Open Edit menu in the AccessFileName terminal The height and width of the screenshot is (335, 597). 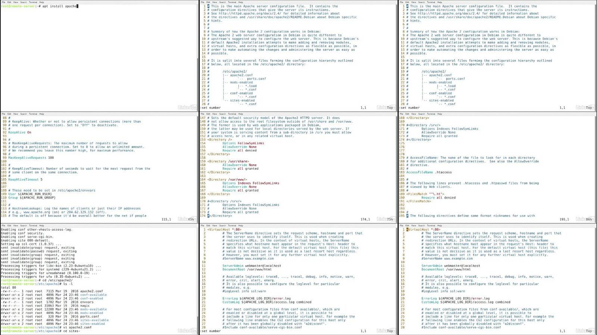[407, 114]
